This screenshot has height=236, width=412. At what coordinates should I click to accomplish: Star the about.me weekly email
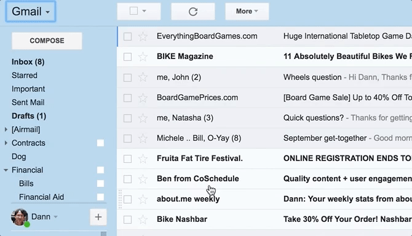point(143,199)
